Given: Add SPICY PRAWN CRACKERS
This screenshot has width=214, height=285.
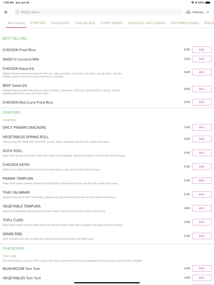Looking at the screenshot, I should [201, 127].
